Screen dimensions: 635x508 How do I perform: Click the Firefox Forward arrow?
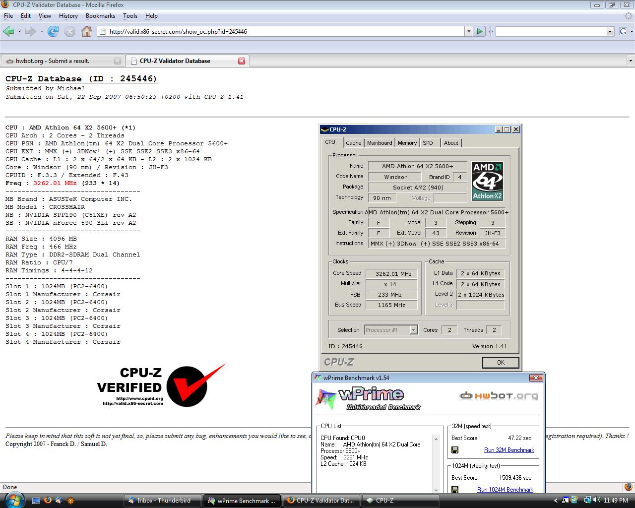tap(30, 31)
